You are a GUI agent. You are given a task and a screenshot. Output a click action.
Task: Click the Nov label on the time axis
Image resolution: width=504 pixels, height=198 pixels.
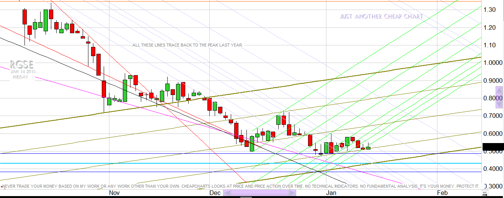(x=114, y=193)
